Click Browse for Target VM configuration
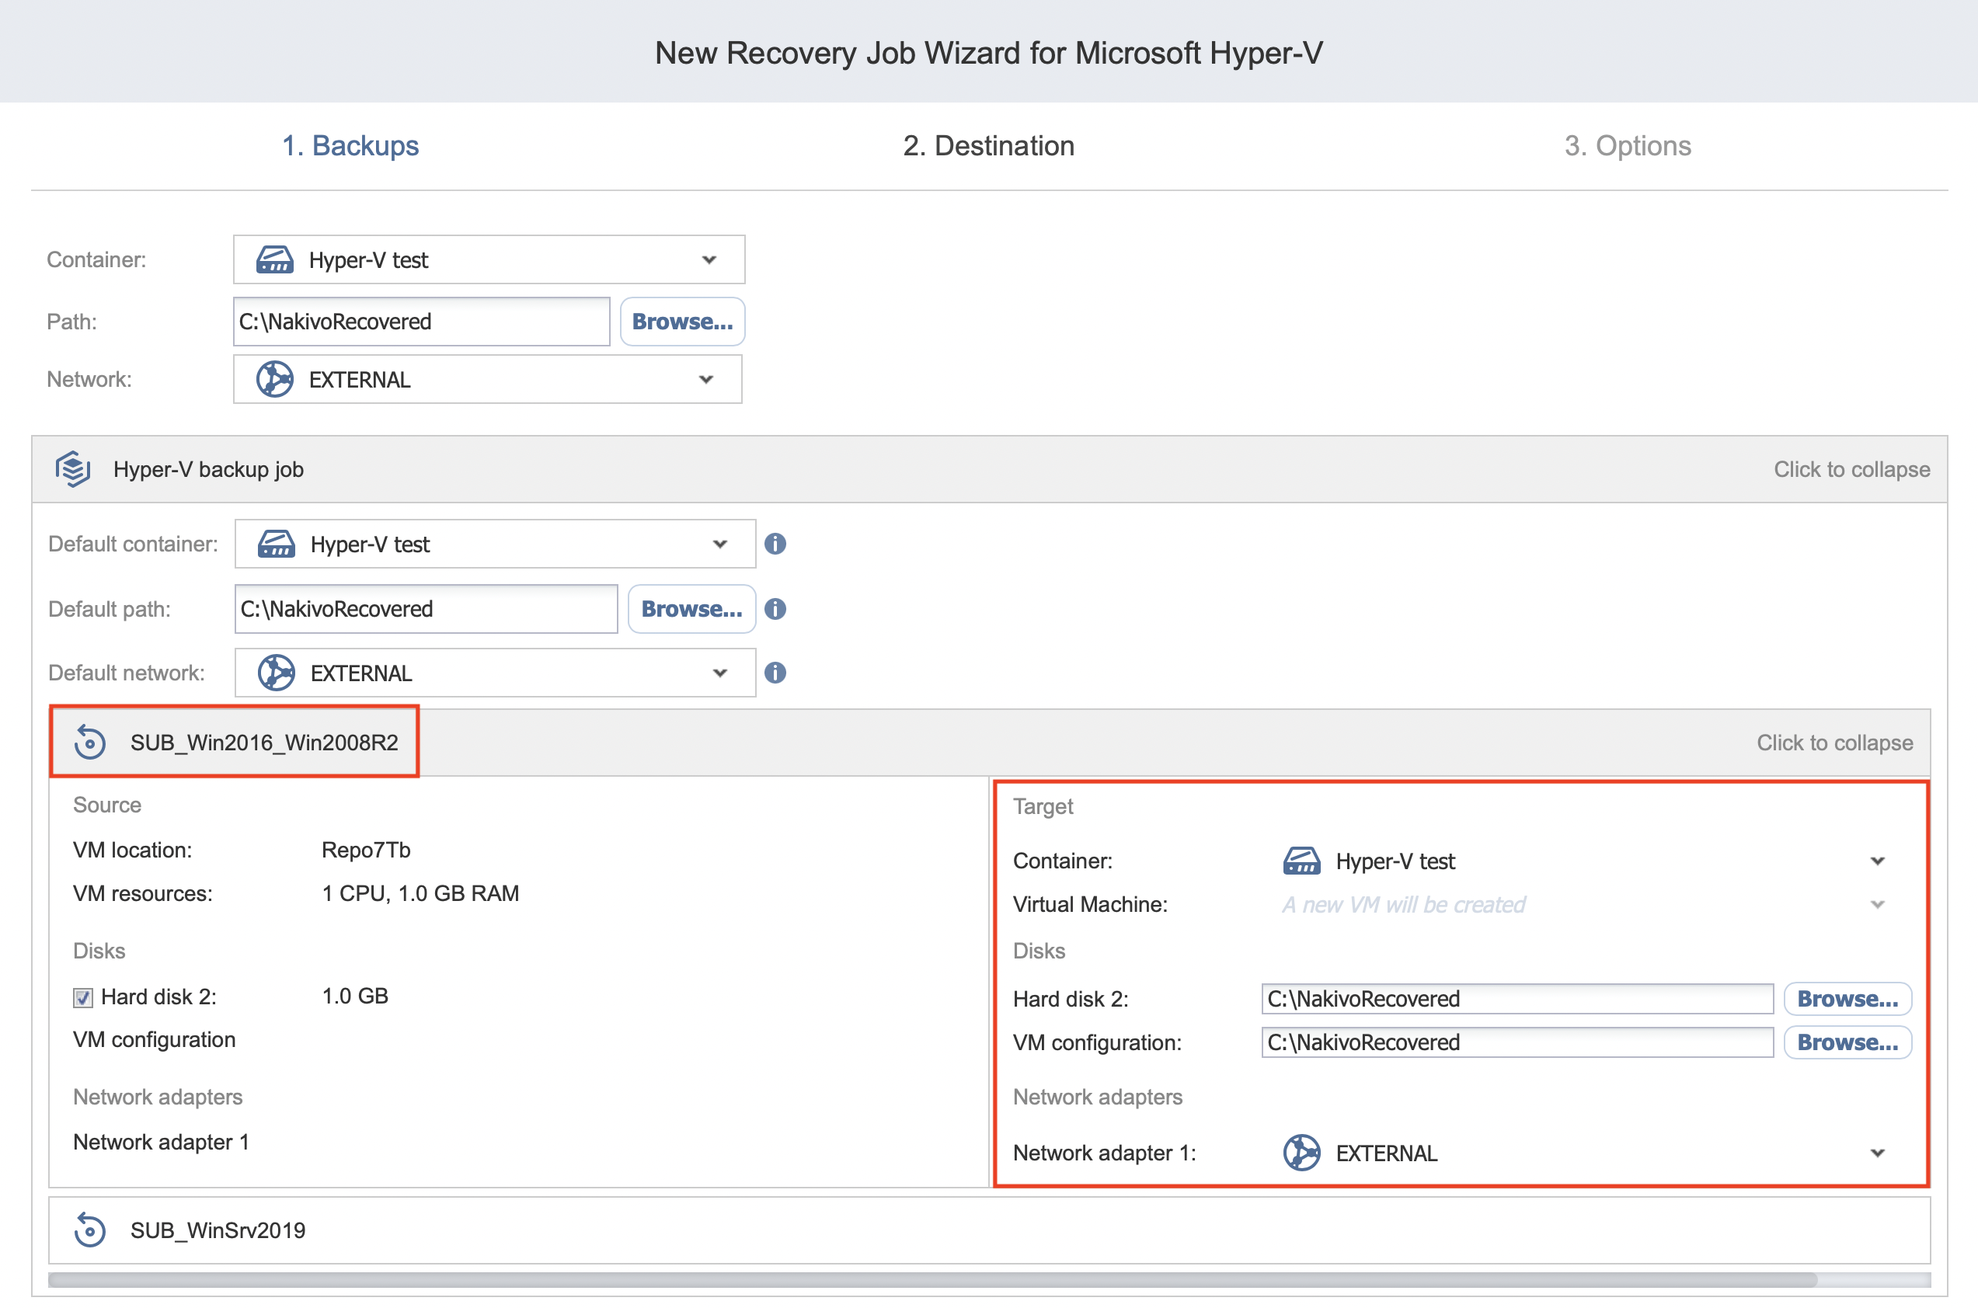Screen dimensions: 1978x1308 [x=1847, y=1042]
